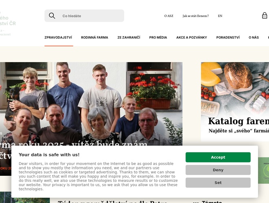
Task: Open the family farm photo article
Action: pyautogui.click(x=91, y=104)
